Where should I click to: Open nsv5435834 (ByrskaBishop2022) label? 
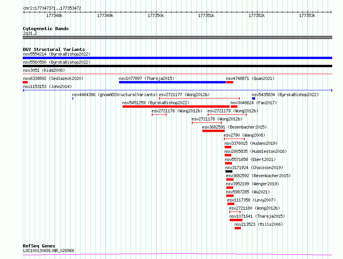285,95
